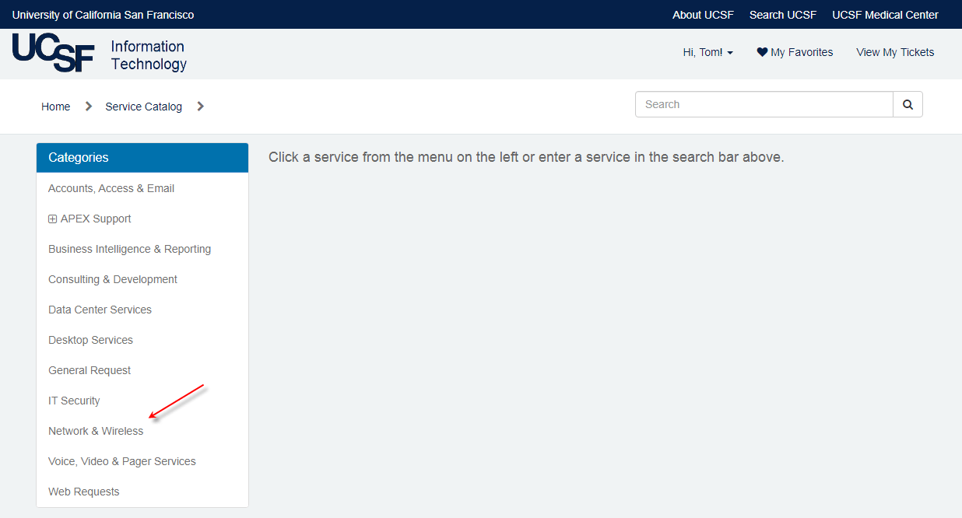Open My Favorites link
This screenshot has height=518, width=962.
[x=795, y=52]
